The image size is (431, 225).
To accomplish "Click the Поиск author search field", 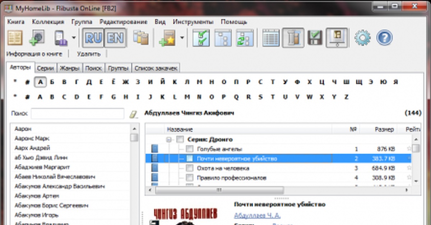I will pyautogui.click(x=77, y=114).
